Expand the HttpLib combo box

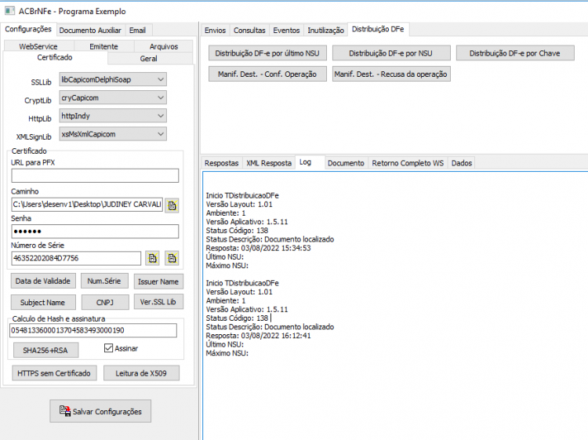[x=112, y=116]
